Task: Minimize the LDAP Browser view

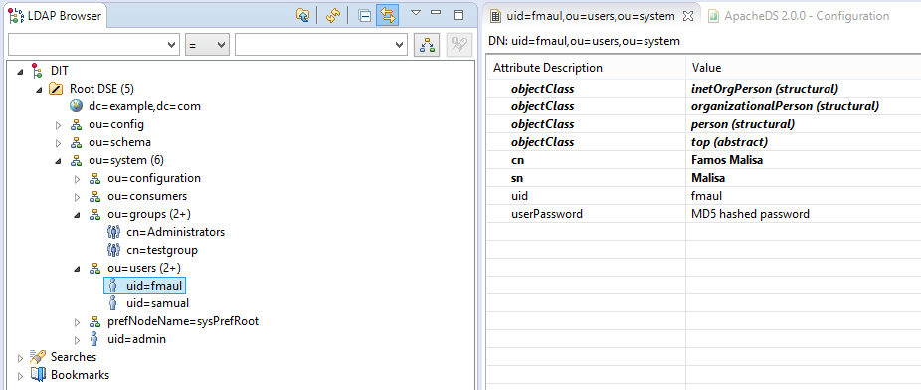Action: click(436, 12)
